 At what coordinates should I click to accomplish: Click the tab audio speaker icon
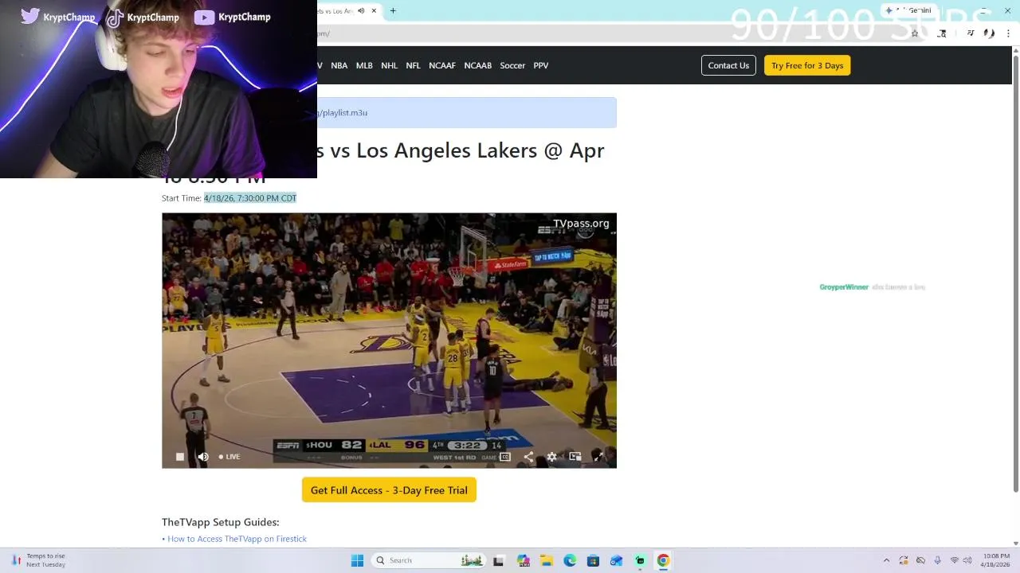(x=361, y=11)
